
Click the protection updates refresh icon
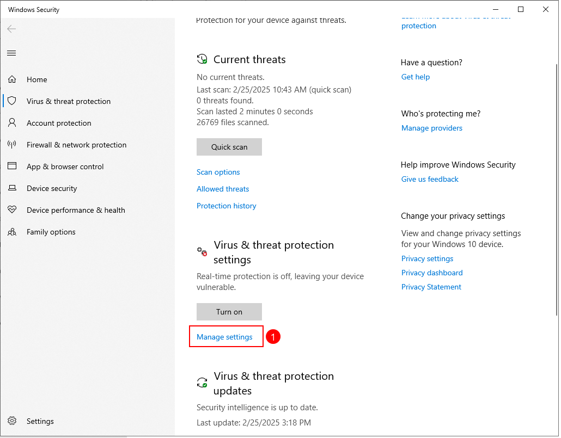tap(202, 383)
